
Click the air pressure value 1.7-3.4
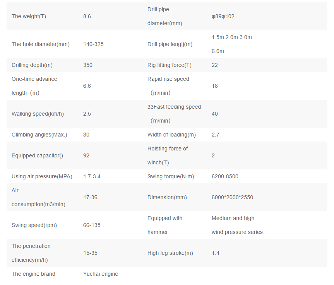tap(92, 176)
